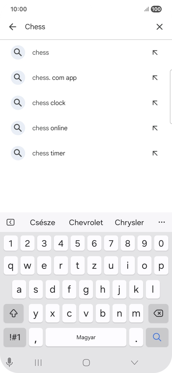172x373 pixels.
Task: Activate voice input with the microphone icon
Action: coord(10,362)
